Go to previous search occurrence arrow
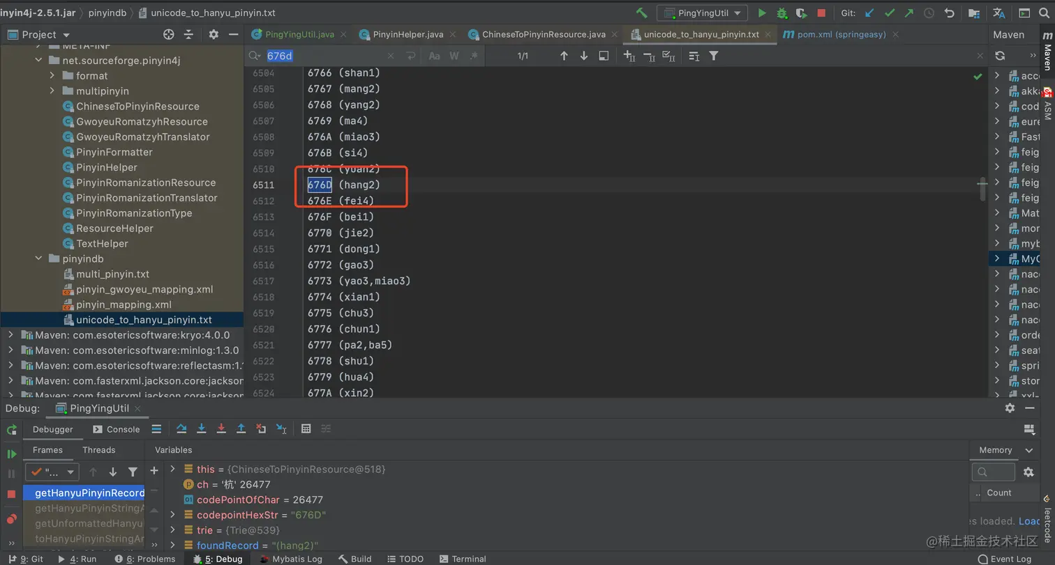Image resolution: width=1055 pixels, height=565 pixels. (564, 56)
